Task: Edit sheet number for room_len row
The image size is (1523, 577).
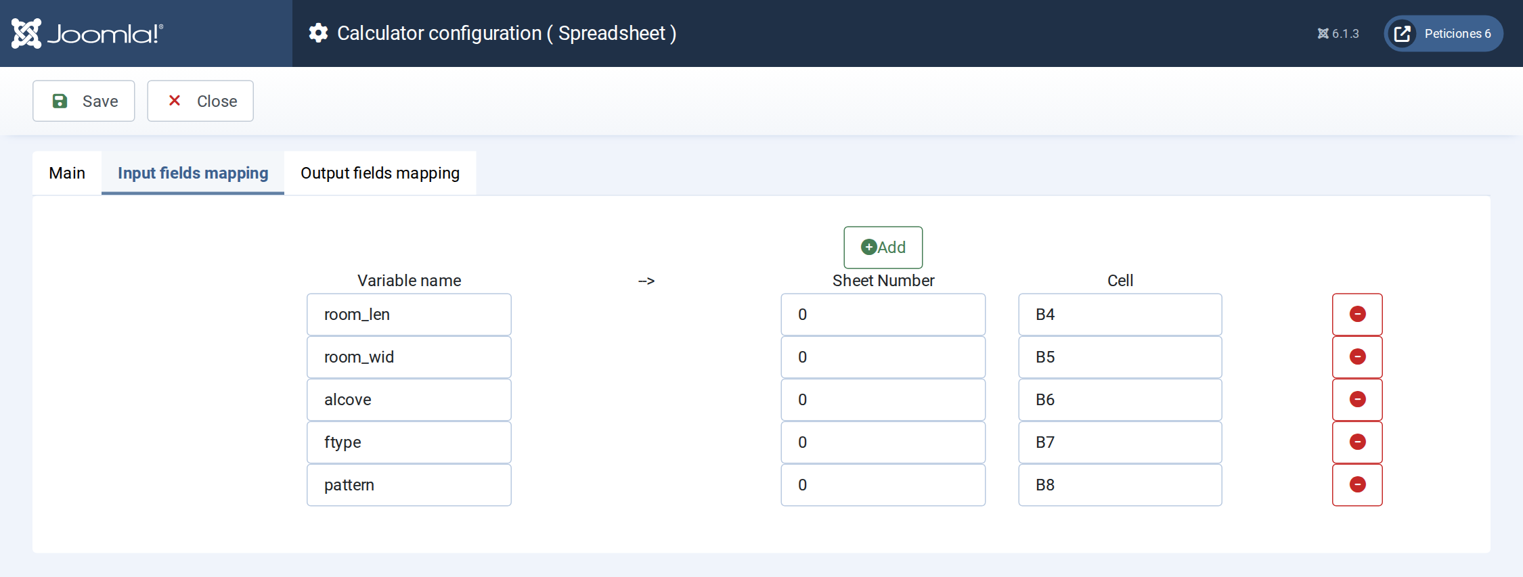Action: 883,315
